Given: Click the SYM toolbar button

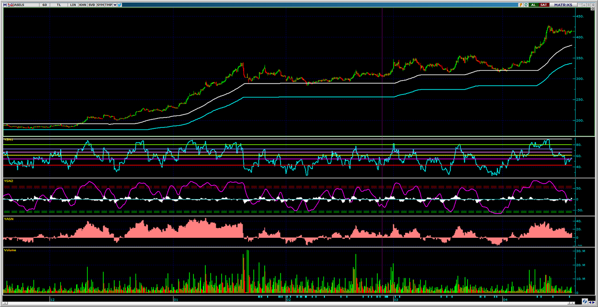Looking at the screenshot, I should click(100, 5).
